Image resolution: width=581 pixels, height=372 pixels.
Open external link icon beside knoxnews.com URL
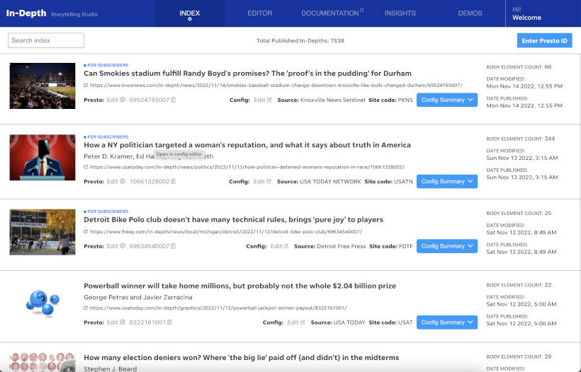86,85
